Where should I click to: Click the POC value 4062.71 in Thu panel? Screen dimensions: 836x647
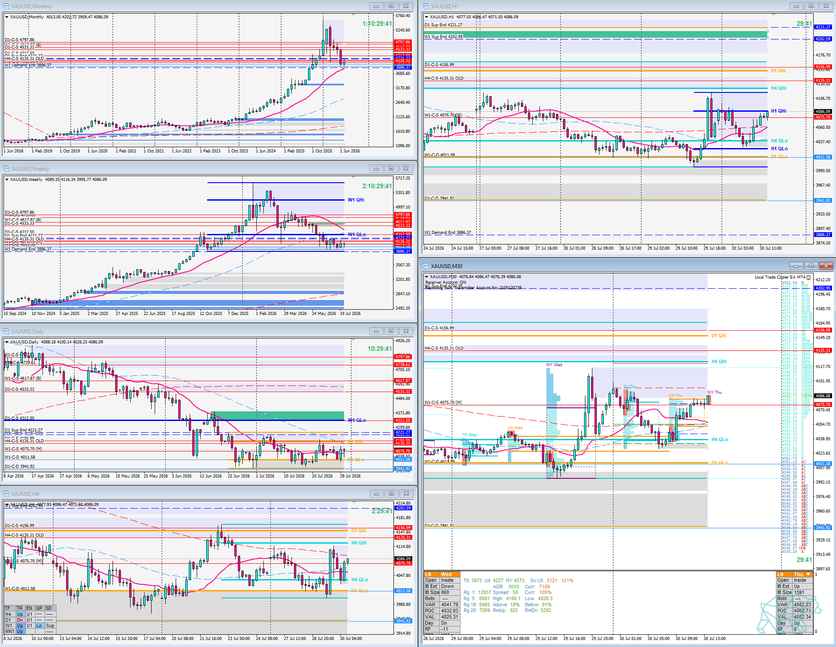click(x=802, y=611)
